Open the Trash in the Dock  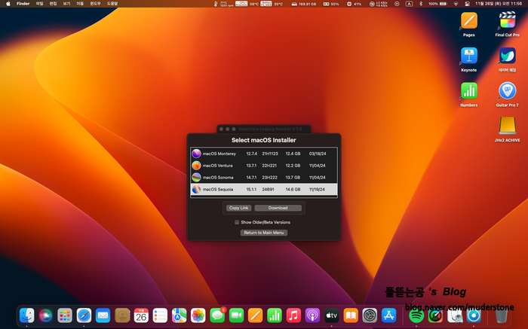(502, 316)
